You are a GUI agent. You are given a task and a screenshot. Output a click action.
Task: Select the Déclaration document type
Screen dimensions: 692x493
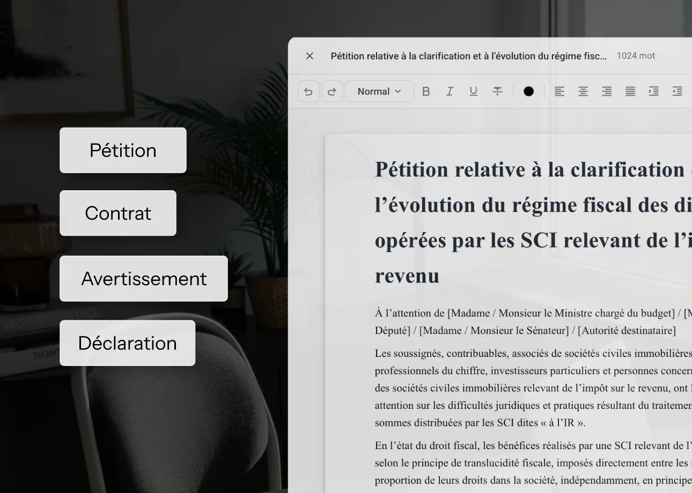pyautogui.click(x=127, y=343)
